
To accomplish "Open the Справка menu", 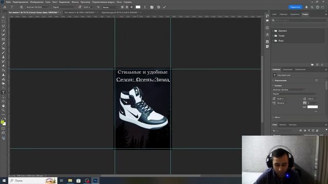I will click(128, 2).
